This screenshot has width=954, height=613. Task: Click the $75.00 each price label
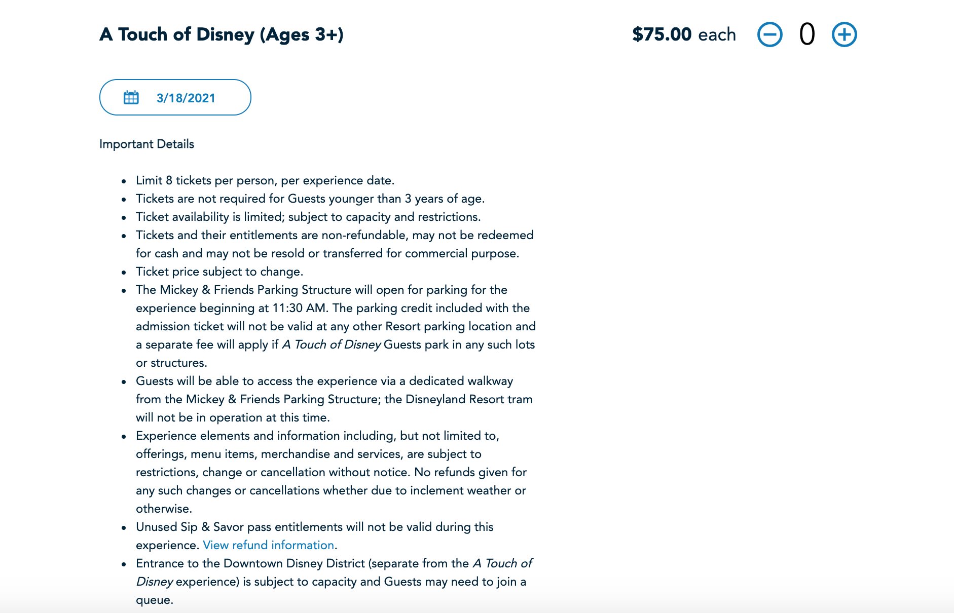tap(684, 34)
